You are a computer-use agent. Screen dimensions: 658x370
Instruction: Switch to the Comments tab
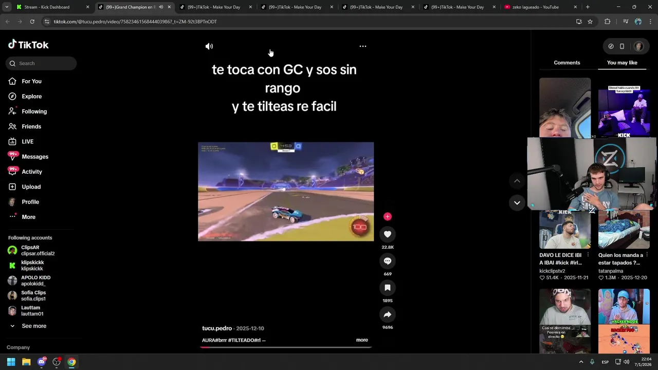tap(566, 63)
